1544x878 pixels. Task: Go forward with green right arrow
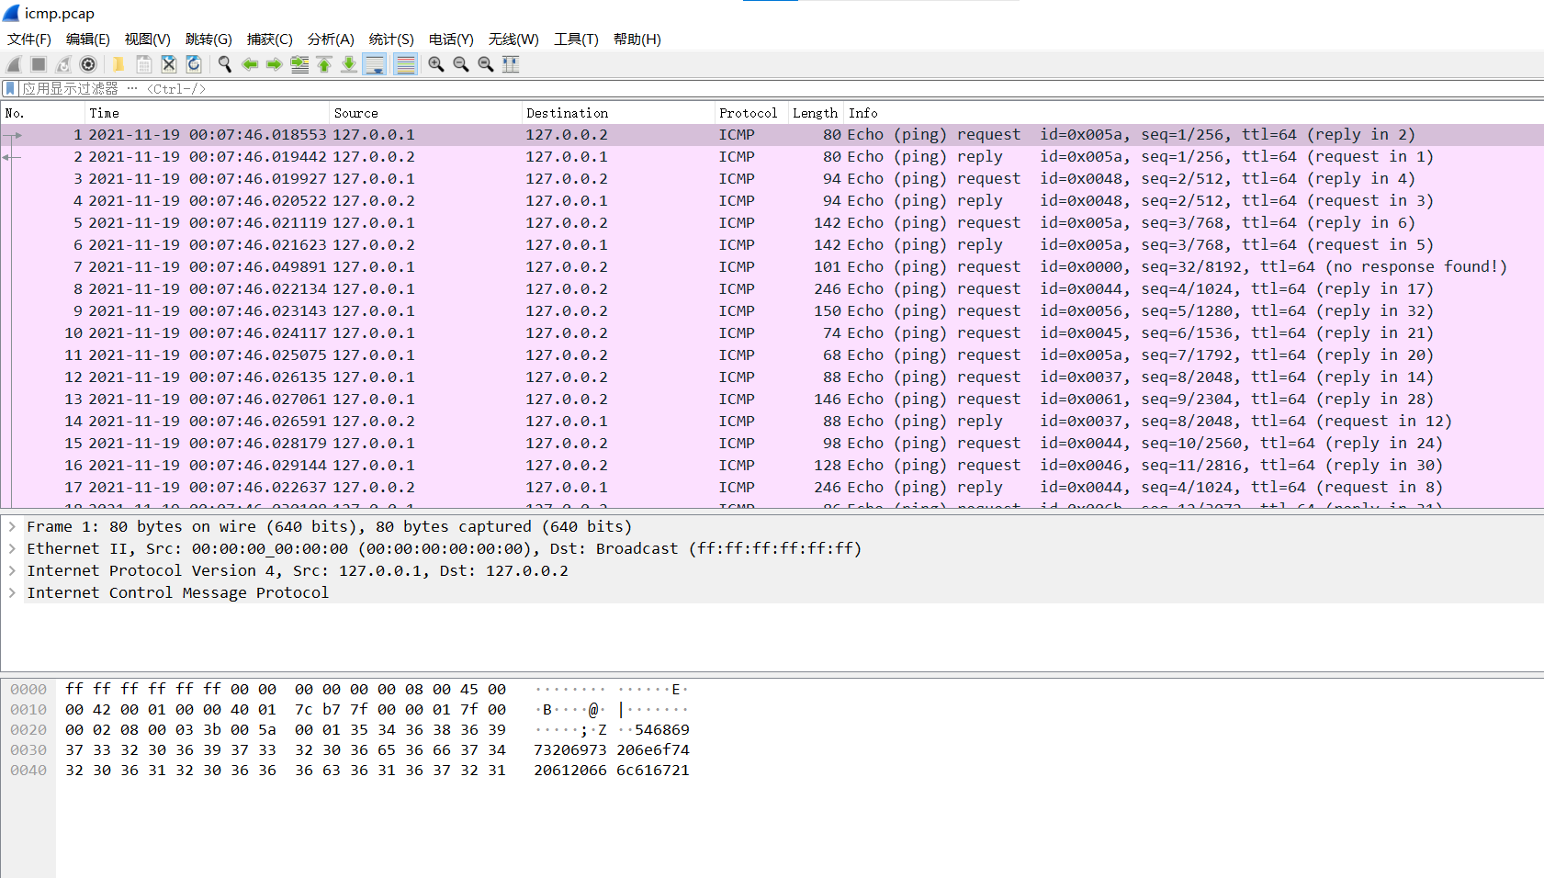(274, 64)
